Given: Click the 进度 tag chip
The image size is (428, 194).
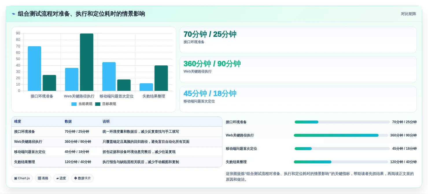Looking at the screenshot, I should point(61,178).
